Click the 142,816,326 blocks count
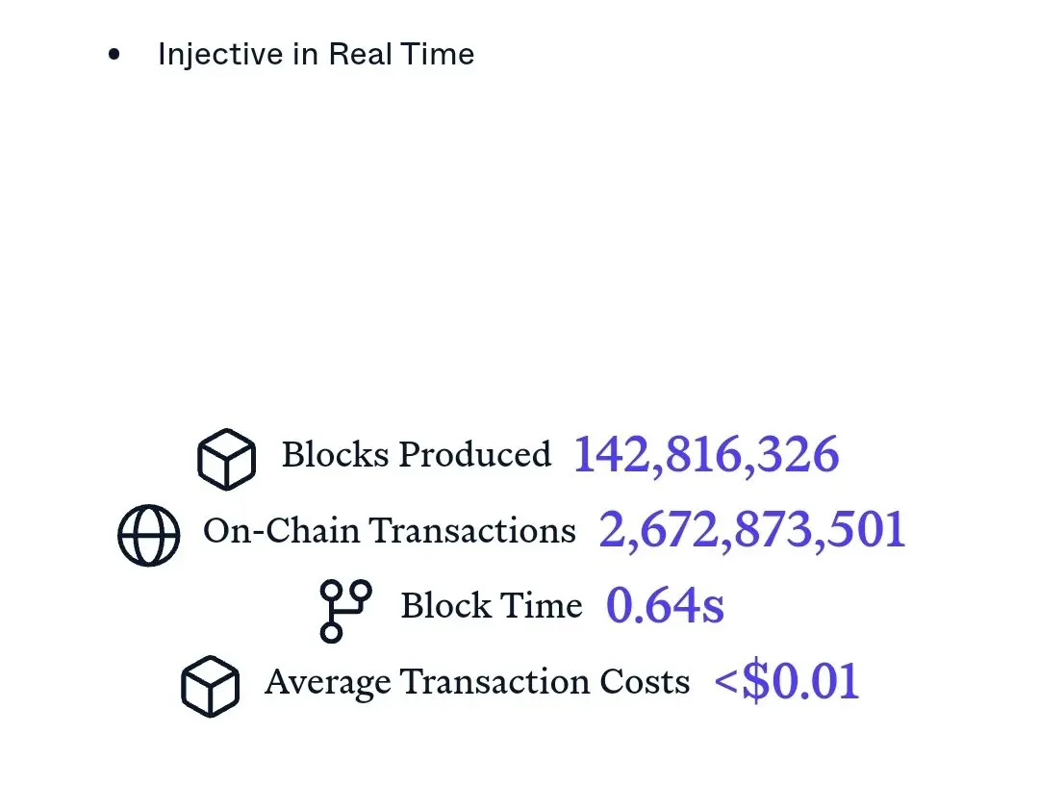 coord(706,455)
